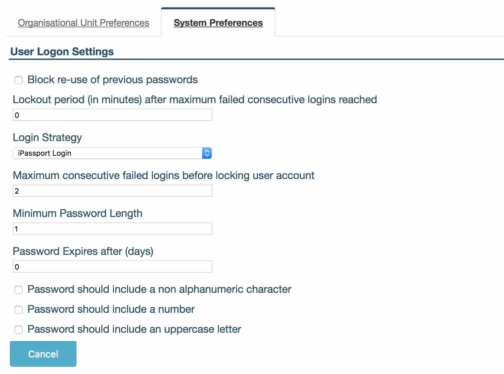Screen dimensions: 504x374
Task: Click the maximum consecutive failed logins field
Action: coord(112,191)
